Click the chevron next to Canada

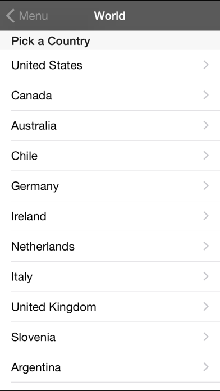[206, 95]
